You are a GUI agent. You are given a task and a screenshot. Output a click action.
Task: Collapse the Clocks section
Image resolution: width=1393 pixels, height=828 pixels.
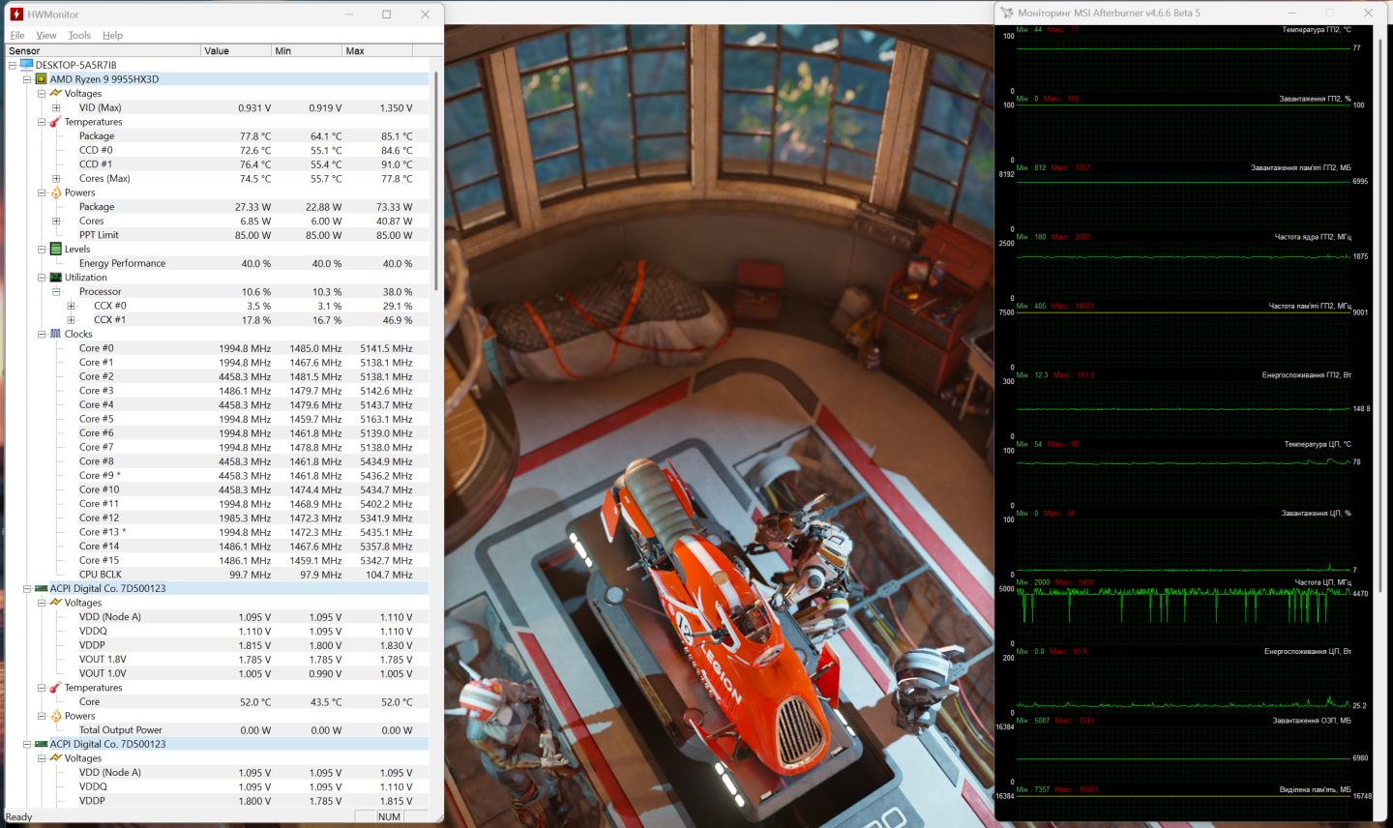click(42, 334)
